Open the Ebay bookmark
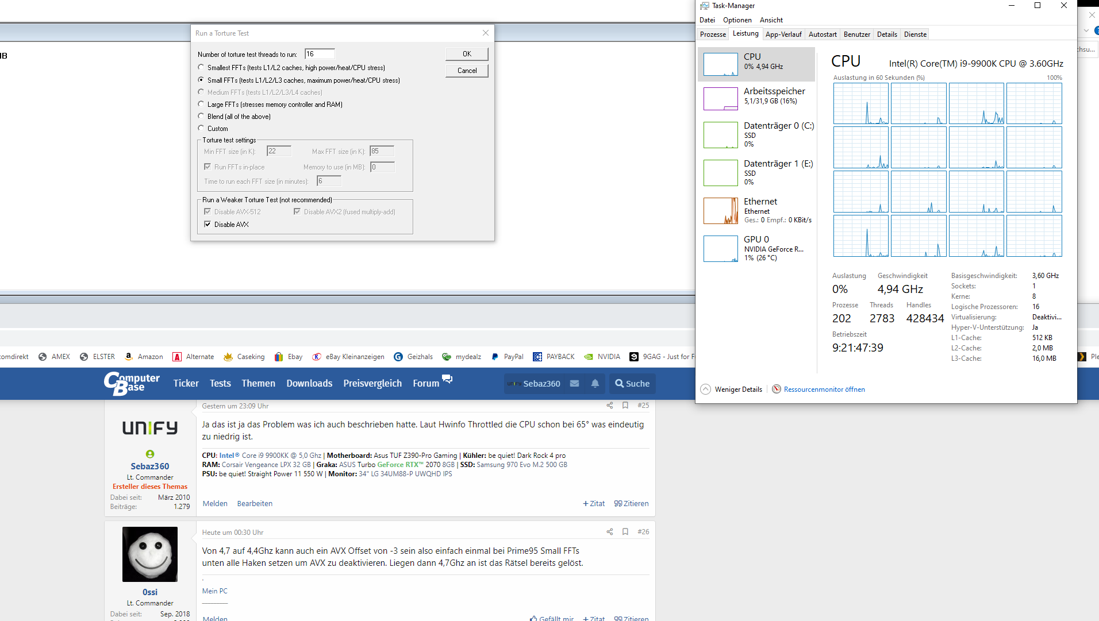Image resolution: width=1099 pixels, height=621 pixels. click(x=289, y=357)
